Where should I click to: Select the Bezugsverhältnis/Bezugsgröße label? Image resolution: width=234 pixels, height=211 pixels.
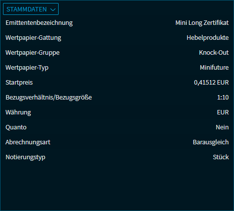(x=49, y=98)
